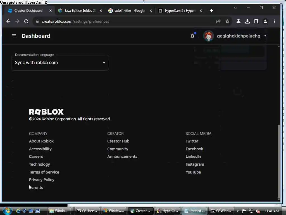The width and height of the screenshot is (286, 215).
Task: Click the Roblox footer logo
Action: pos(46,112)
